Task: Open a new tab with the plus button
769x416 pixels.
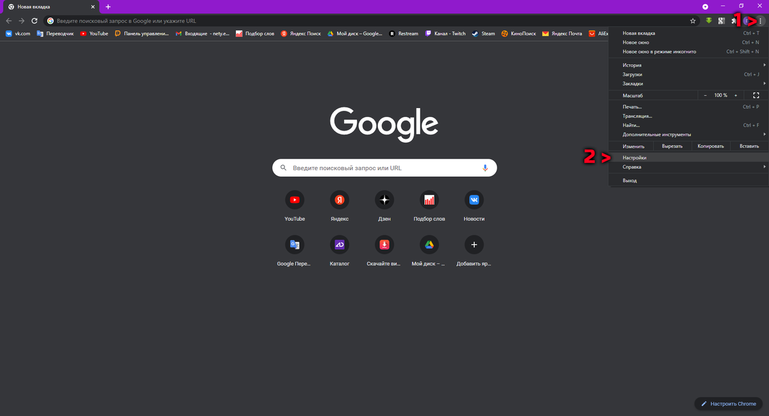Action: (x=108, y=6)
